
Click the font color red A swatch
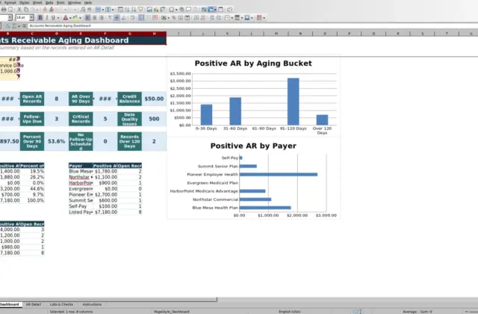point(65,18)
